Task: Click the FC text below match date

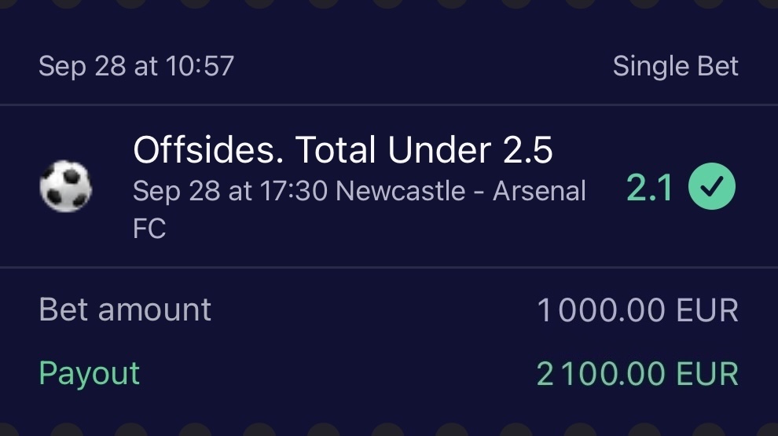Action: pyautogui.click(x=149, y=229)
